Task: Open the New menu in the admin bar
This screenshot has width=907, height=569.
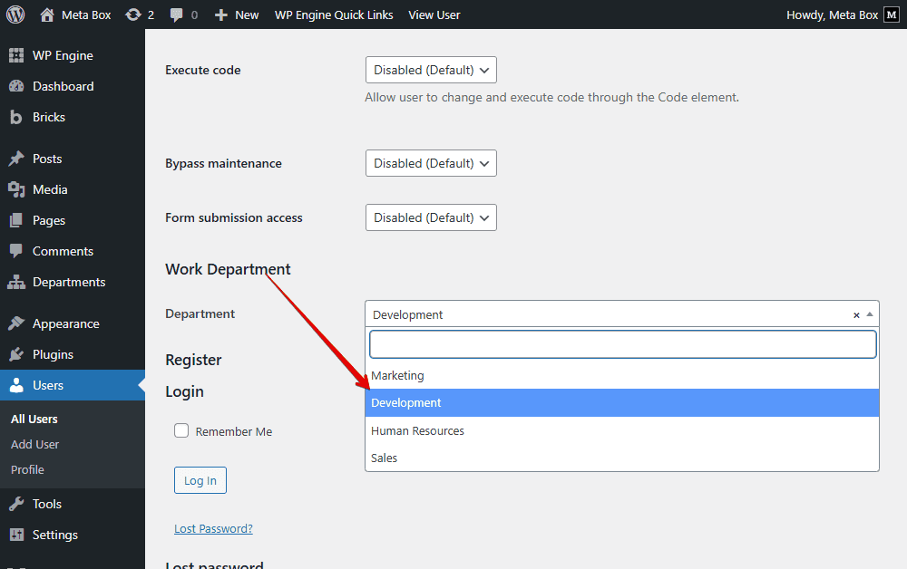Action: (236, 14)
